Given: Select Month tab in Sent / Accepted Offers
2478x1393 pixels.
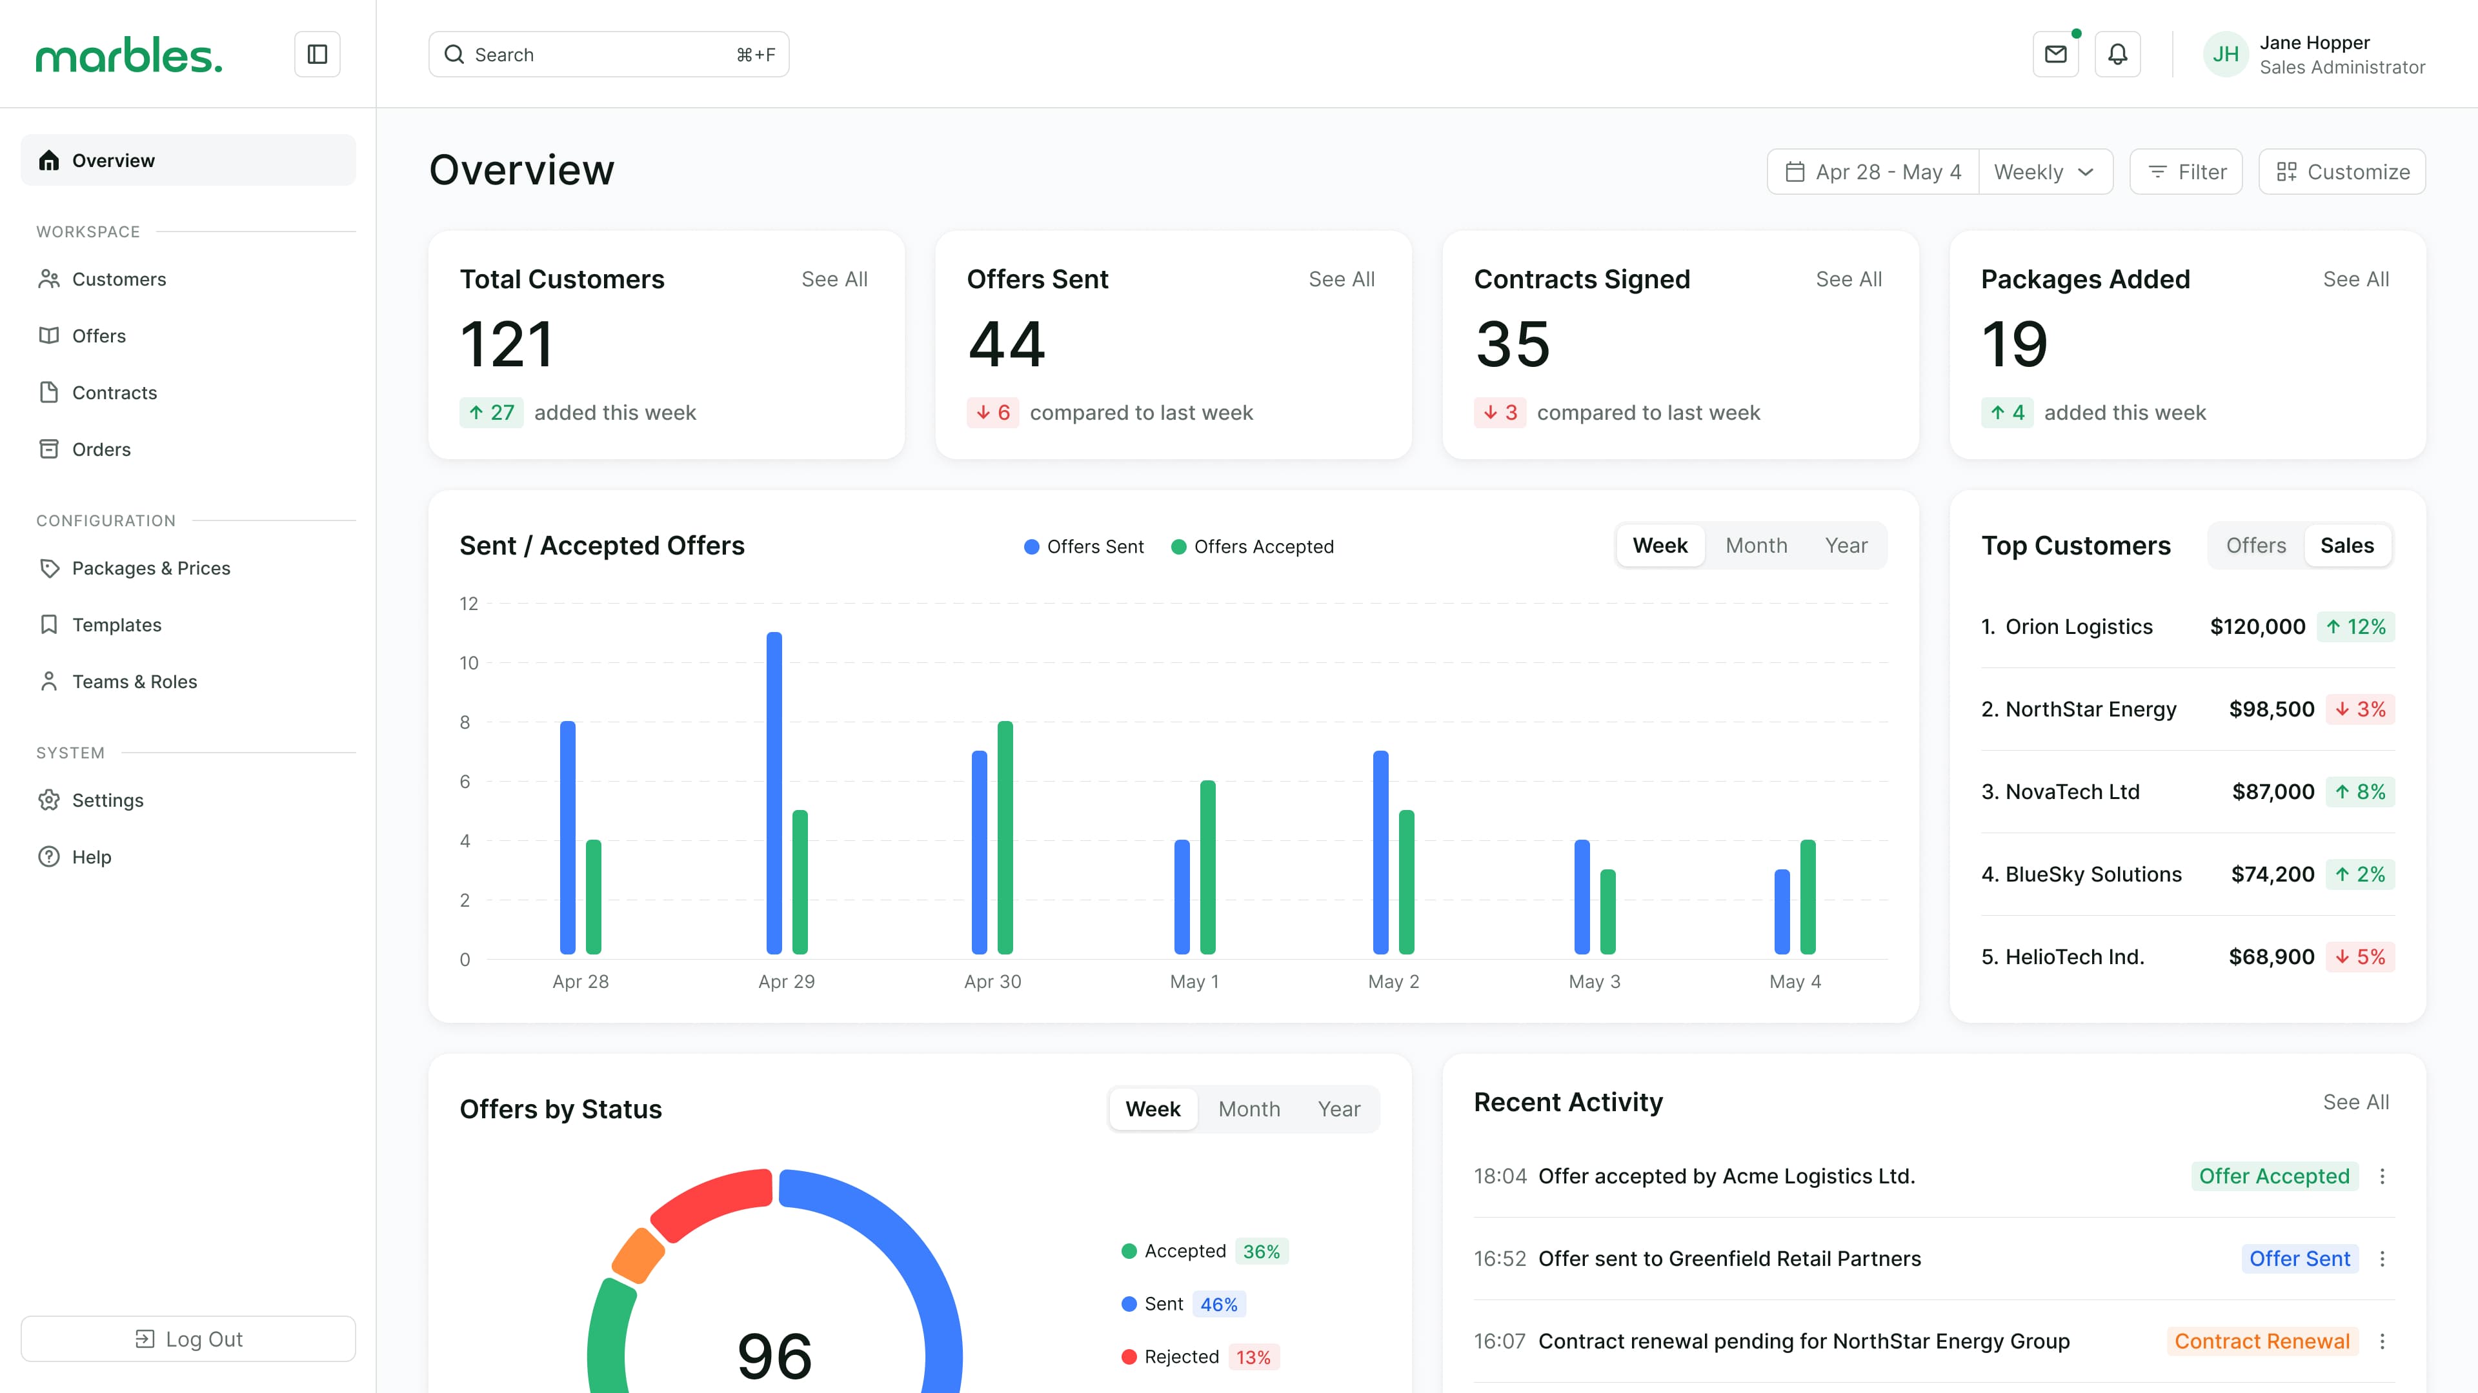Looking at the screenshot, I should pyautogui.click(x=1757, y=545).
